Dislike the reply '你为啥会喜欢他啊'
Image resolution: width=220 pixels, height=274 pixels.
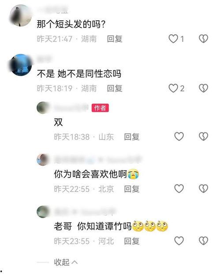tap(203, 189)
